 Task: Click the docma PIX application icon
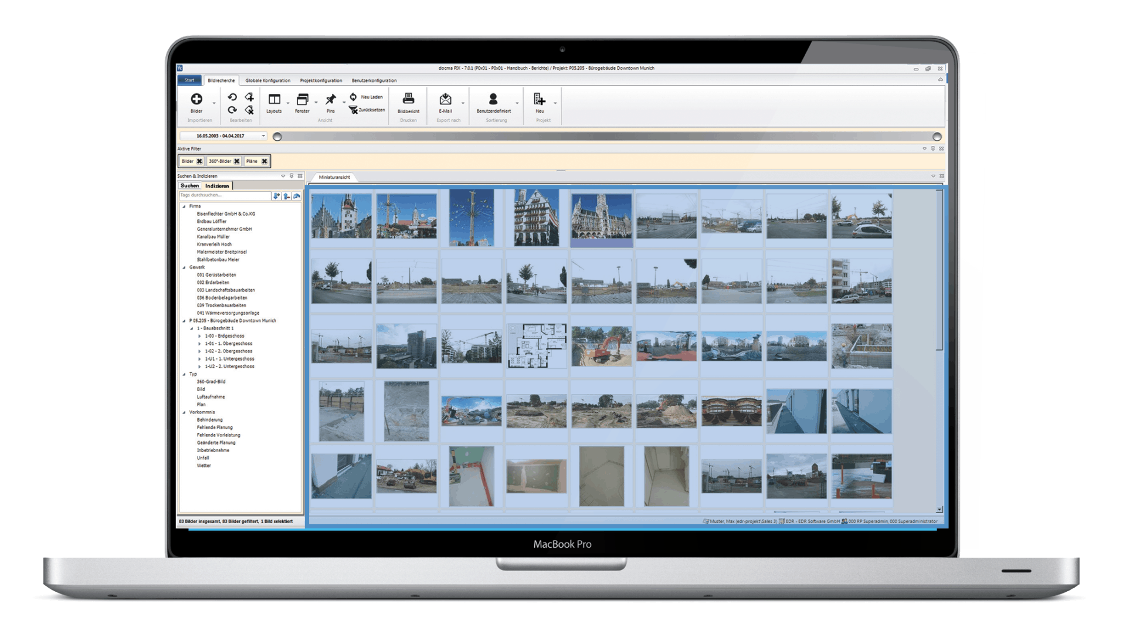[180, 68]
